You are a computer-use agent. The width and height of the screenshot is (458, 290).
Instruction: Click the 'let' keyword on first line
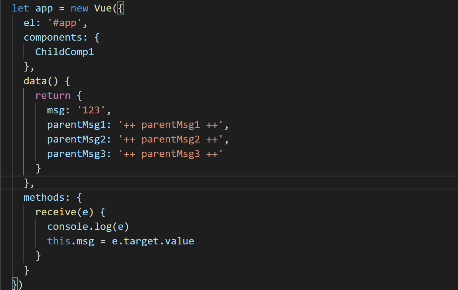coord(20,8)
